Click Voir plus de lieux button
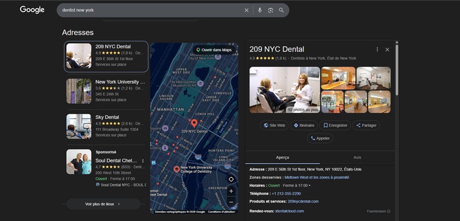 (x=103, y=204)
